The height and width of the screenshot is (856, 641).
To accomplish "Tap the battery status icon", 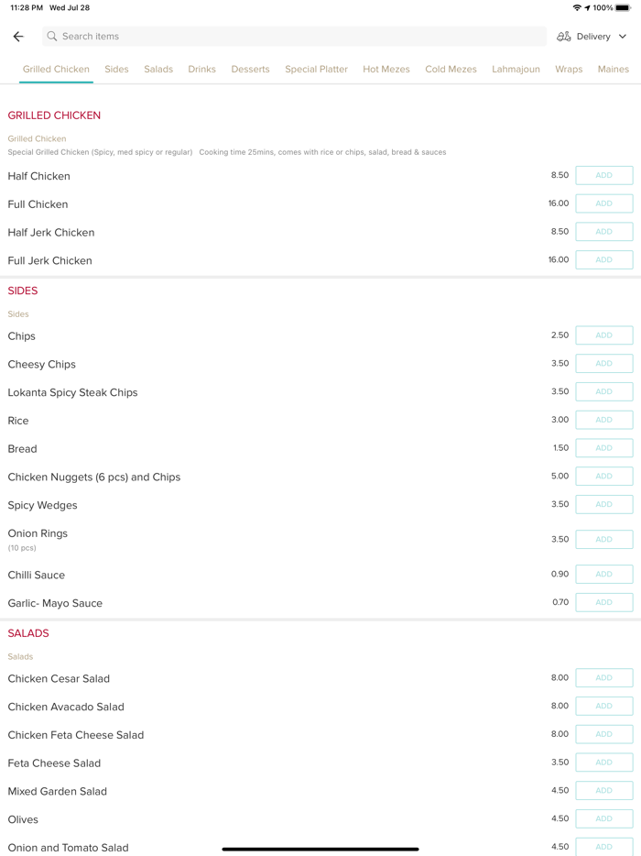I will [623, 7].
